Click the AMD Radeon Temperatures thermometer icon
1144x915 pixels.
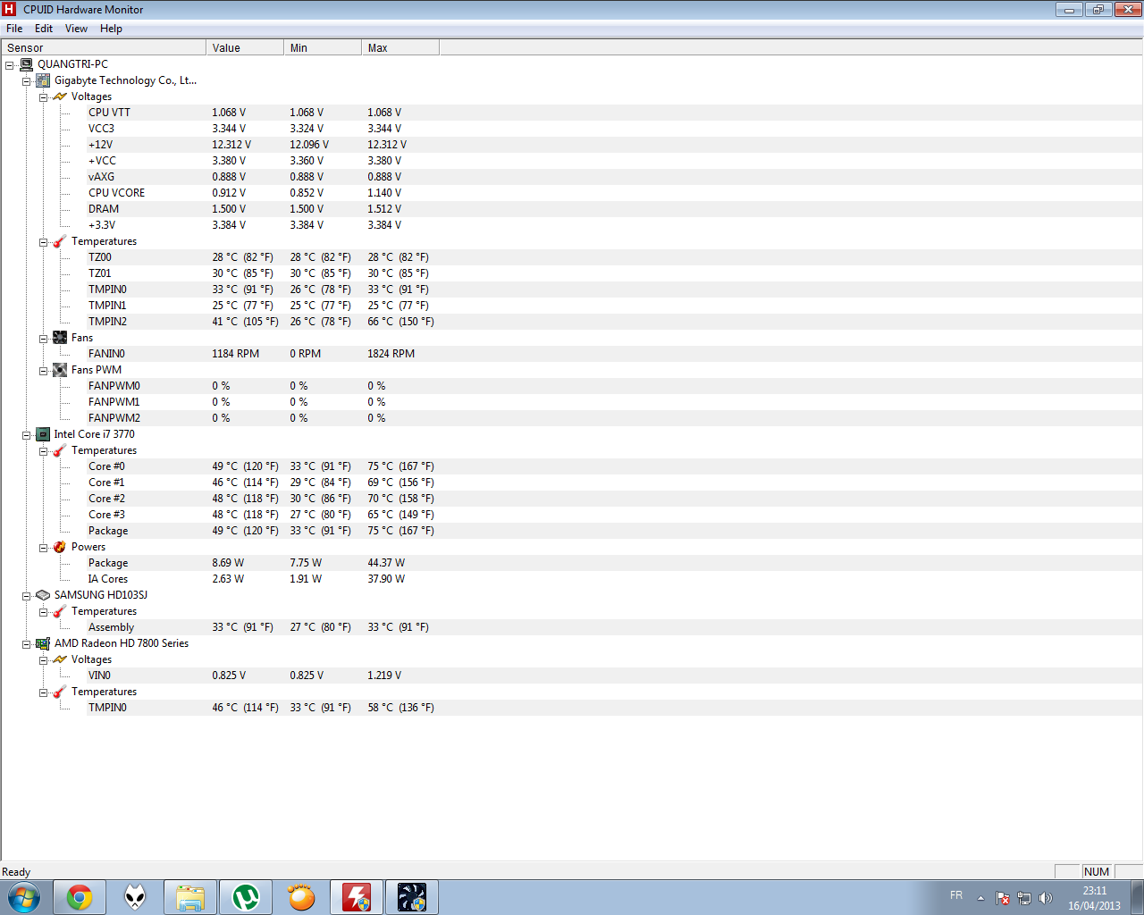pyautogui.click(x=60, y=692)
